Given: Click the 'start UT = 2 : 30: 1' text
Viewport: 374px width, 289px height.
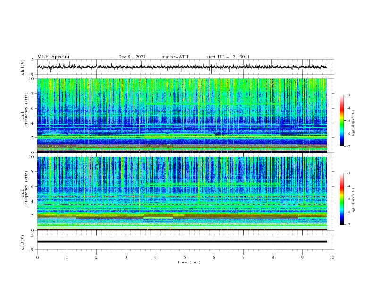Looking at the screenshot, I should (228, 57).
